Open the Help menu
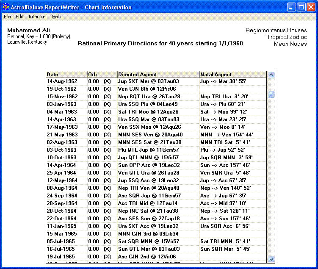 pyautogui.click(x=57, y=17)
